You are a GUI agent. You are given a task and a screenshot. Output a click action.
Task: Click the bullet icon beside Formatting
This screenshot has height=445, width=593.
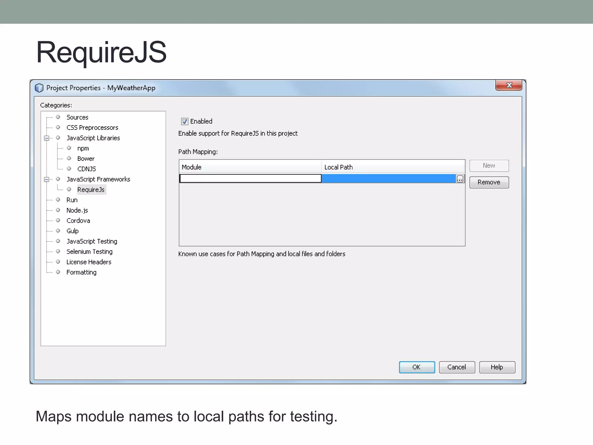58,272
